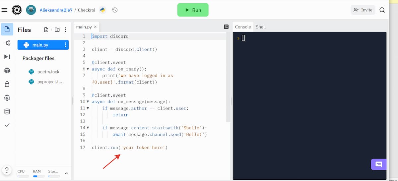Image resolution: width=398 pixels, height=181 pixels.
Task: Click the new folder icon in Files
Action: [57, 30]
